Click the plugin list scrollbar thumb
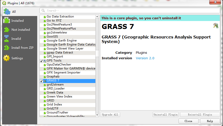Screen dimensions: 223x126 point(97,53)
